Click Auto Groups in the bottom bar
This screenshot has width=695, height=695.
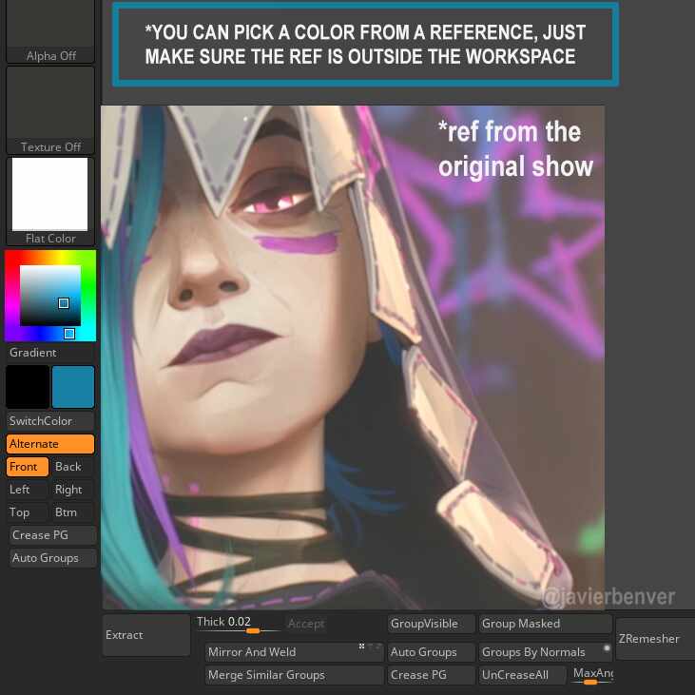(431, 652)
